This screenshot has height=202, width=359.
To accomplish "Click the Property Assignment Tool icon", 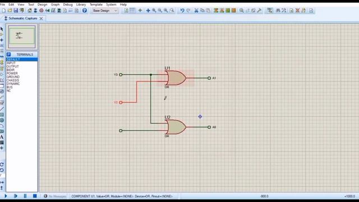I will click(284, 11).
